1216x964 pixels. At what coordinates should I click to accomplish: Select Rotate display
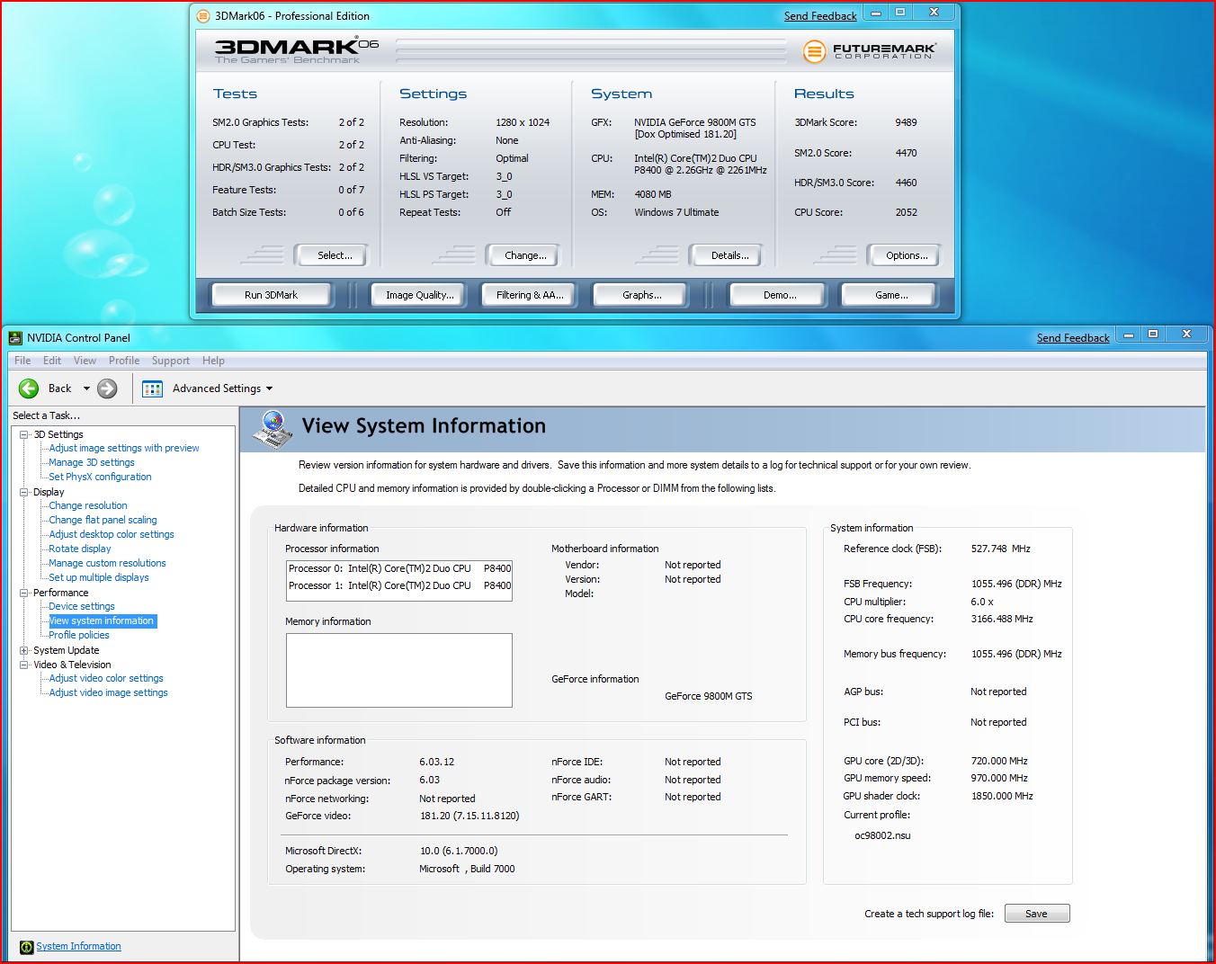80,549
